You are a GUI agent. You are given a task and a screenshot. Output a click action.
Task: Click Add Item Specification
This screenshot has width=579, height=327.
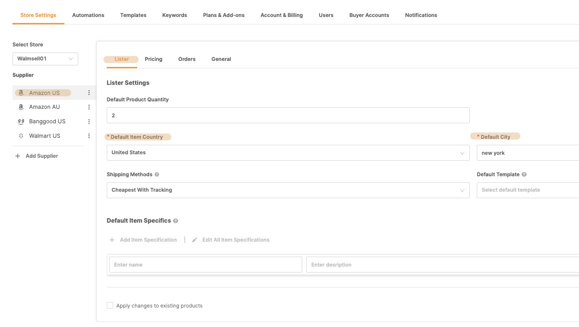click(149, 240)
